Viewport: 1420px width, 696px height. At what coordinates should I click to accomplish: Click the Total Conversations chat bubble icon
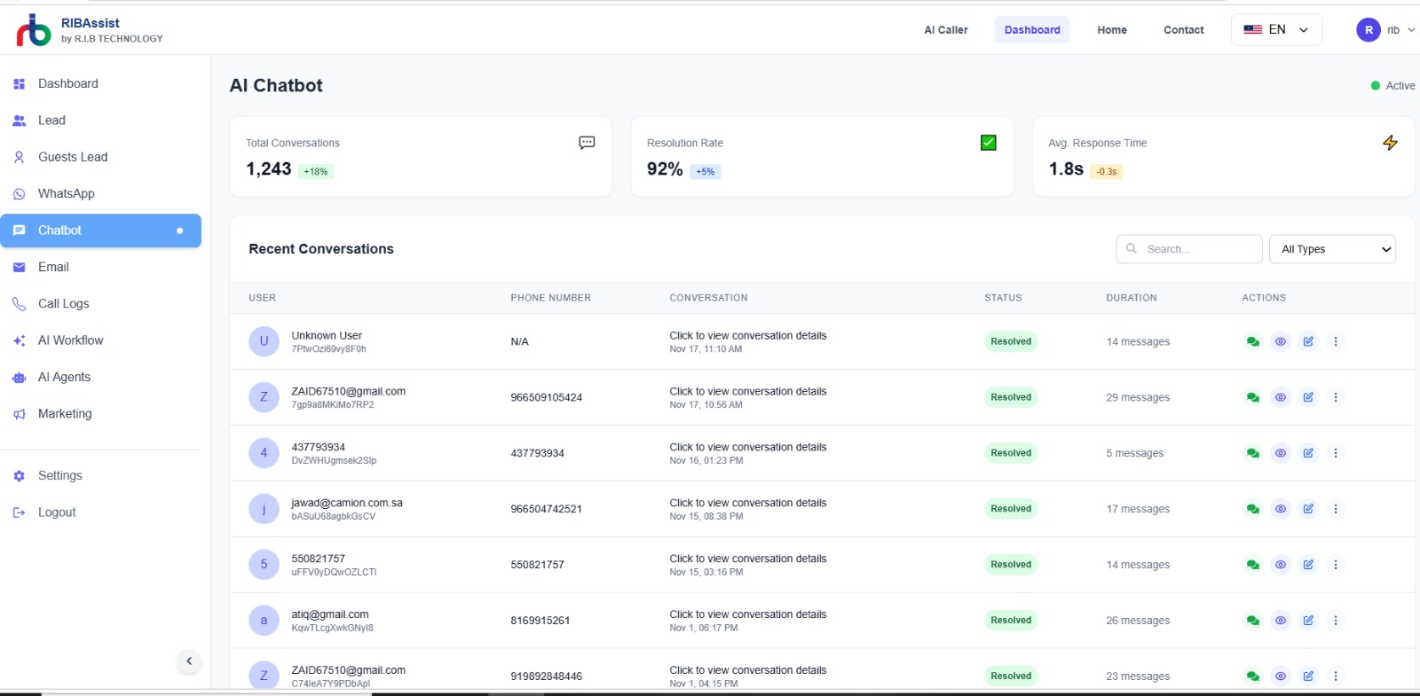[x=587, y=143]
